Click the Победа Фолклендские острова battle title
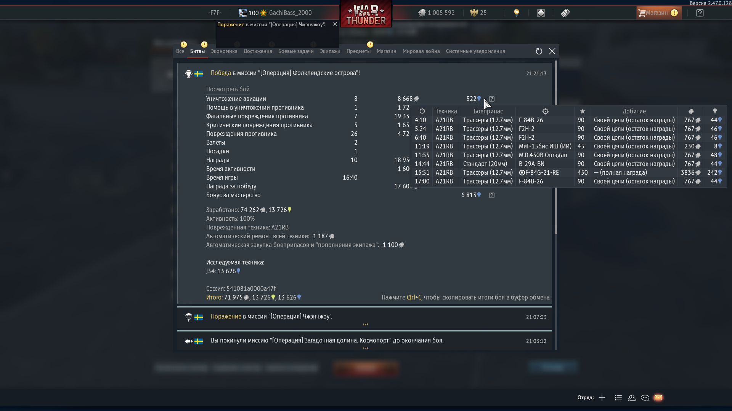This screenshot has height=411, width=732. click(285, 73)
